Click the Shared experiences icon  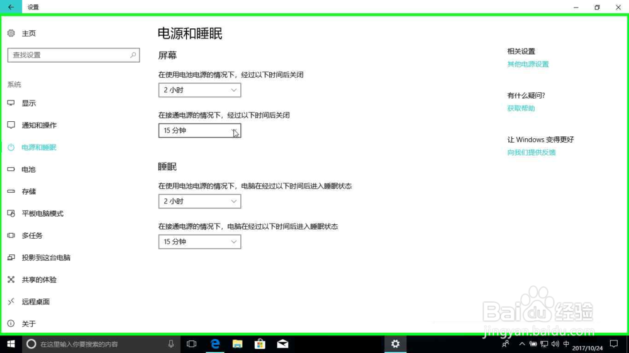coord(11,280)
